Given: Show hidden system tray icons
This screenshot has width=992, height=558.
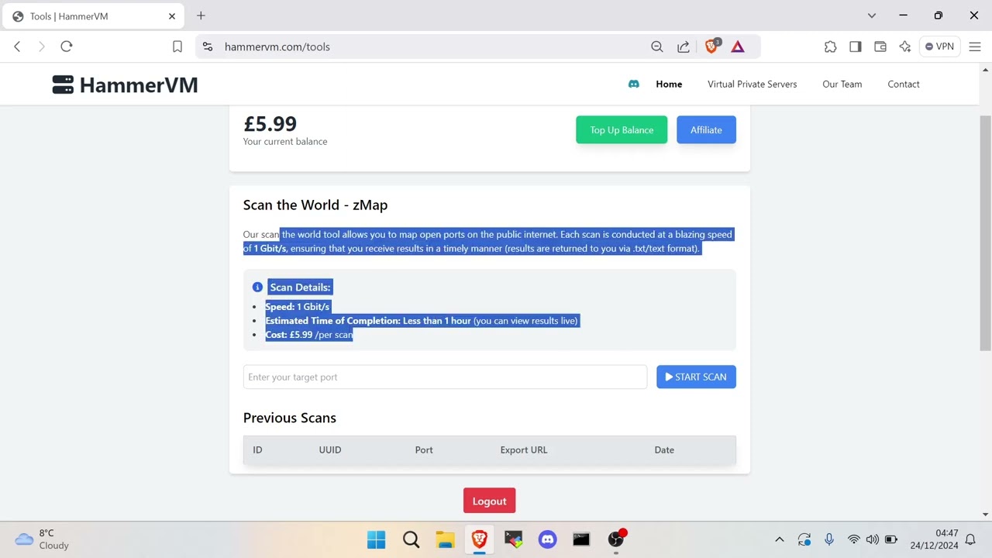Looking at the screenshot, I should (x=780, y=539).
